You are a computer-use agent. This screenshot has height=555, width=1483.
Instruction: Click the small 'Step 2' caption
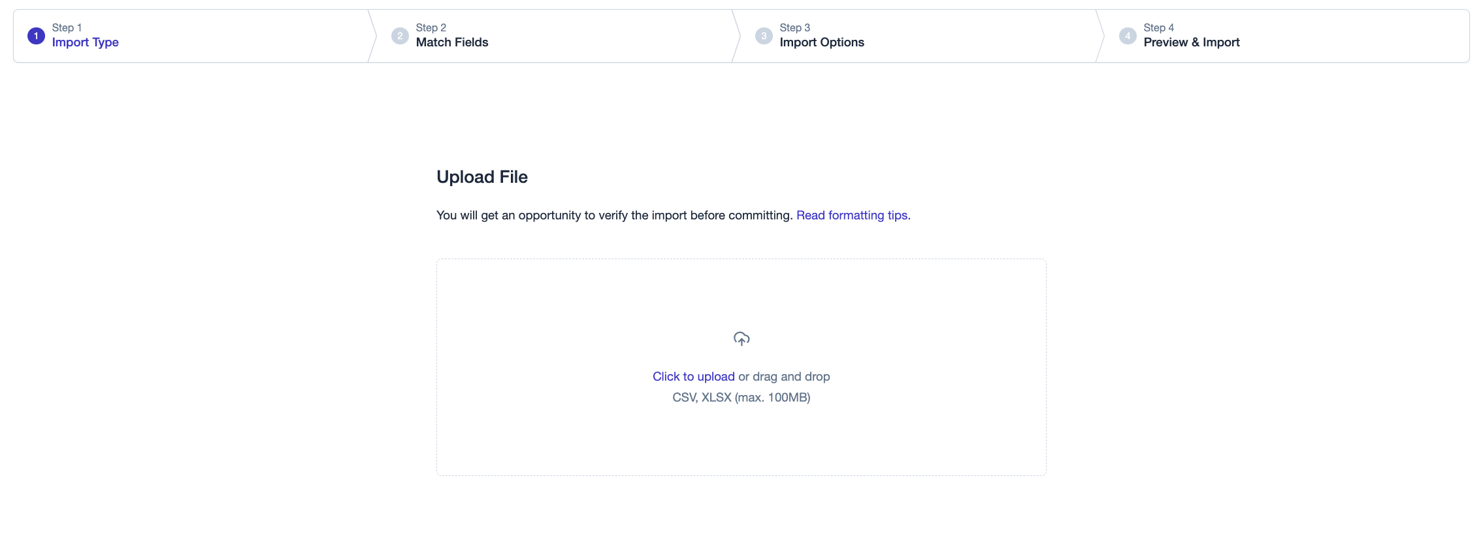(x=431, y=27)
